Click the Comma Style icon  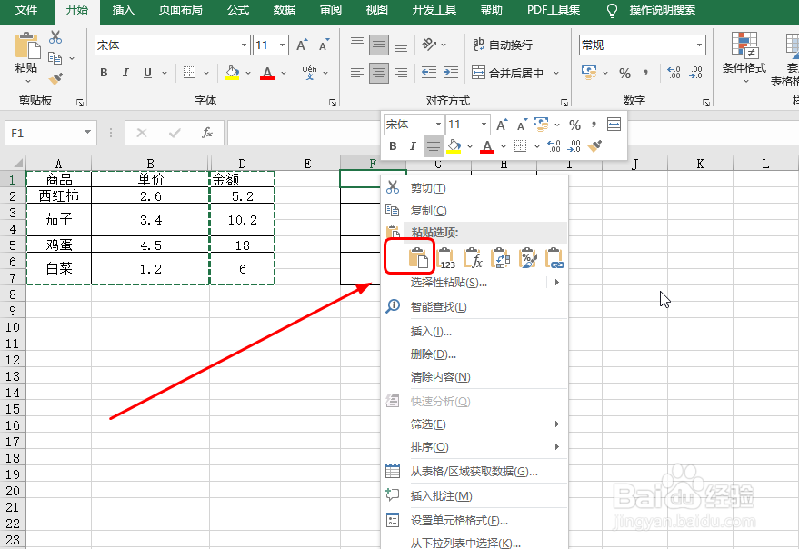594,125
